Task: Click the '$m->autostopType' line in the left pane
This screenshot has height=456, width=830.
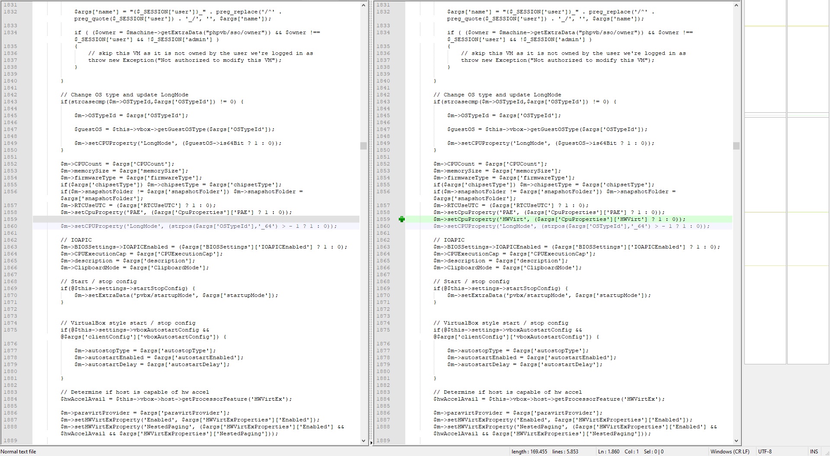Action: click(x=145, y=351)
